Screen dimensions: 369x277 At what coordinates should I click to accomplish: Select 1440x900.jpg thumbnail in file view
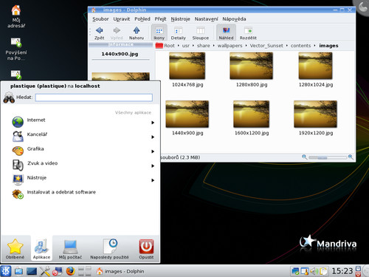pos(187,114)
